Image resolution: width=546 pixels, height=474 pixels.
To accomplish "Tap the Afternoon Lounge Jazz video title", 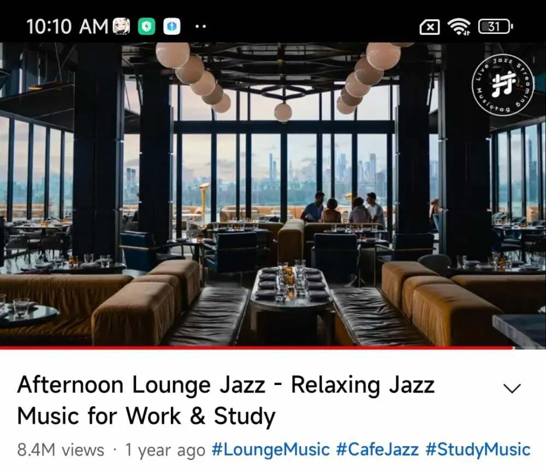I will point(225,400).
